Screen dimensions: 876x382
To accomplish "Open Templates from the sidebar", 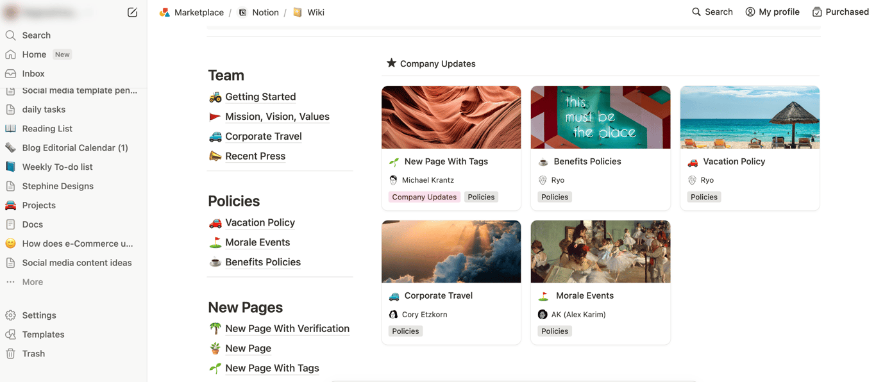I will click(x=42, y=334).
